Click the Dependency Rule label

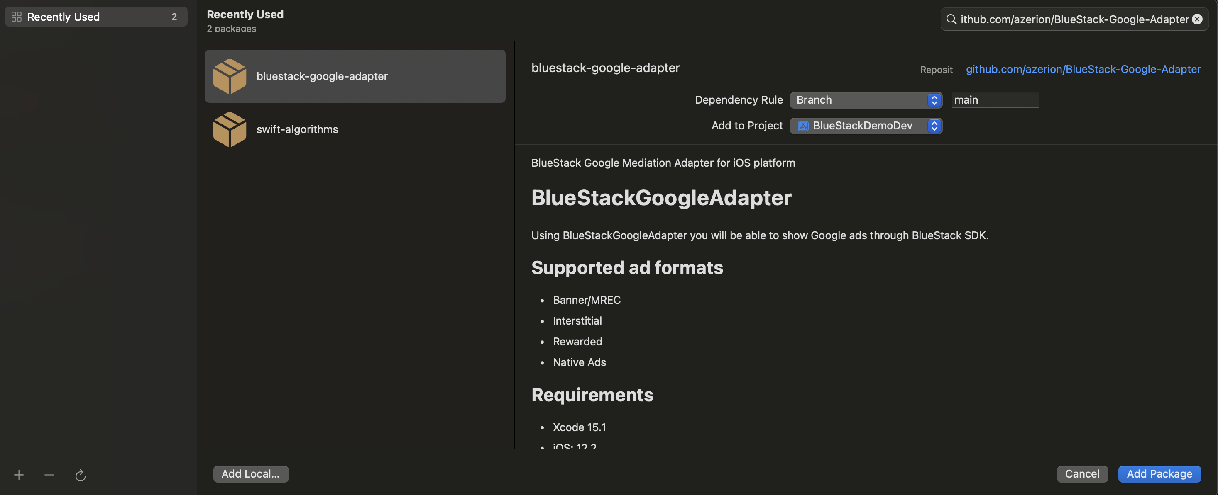tap(739, 100)
